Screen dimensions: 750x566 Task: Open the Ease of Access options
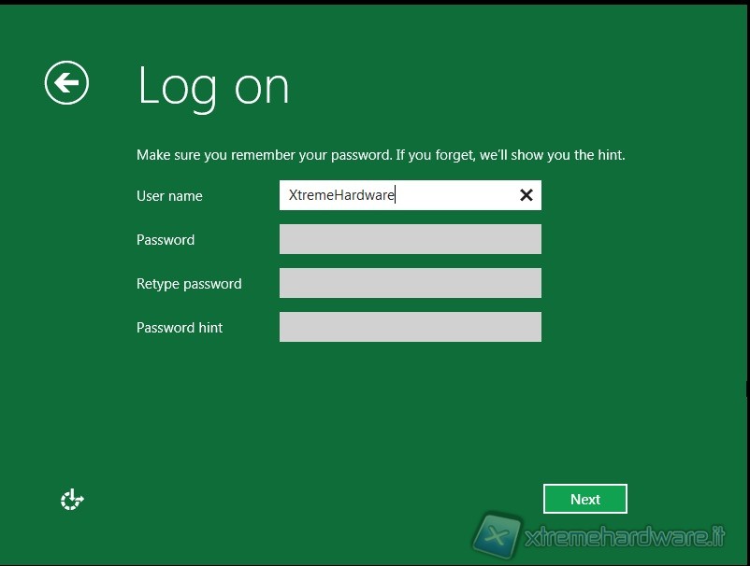click(72, 500)
